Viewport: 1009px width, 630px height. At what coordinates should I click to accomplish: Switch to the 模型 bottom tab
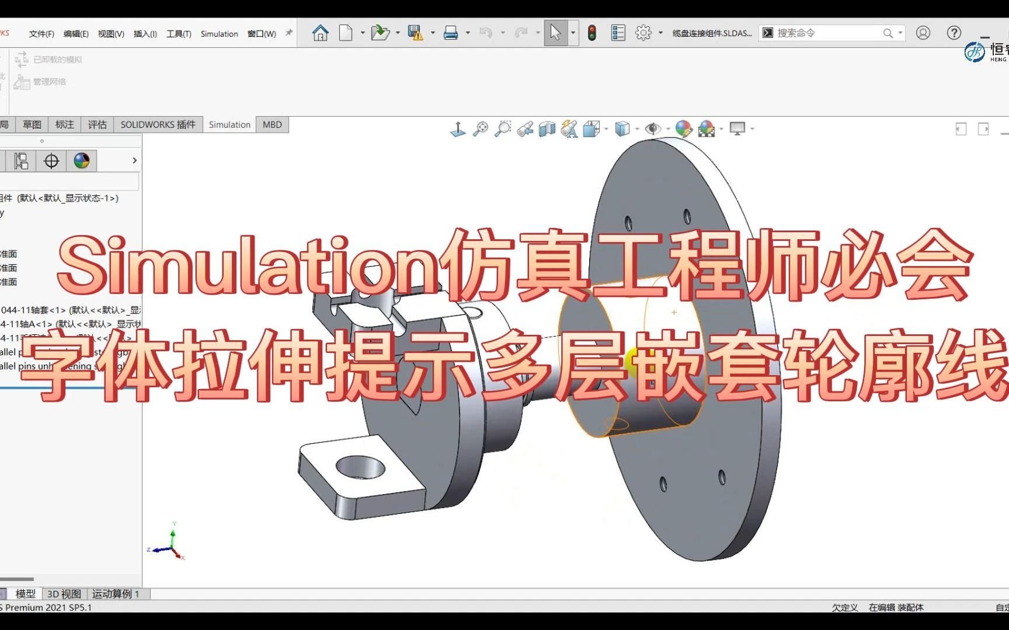tap(25, 594)
